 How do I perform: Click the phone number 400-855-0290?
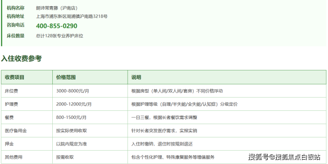click(56, 26)
